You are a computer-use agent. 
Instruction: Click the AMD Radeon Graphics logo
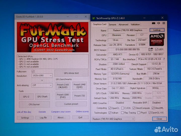tap(157, 40)
